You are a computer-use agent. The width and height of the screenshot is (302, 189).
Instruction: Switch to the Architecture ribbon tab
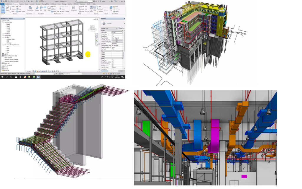coord(9,4)
